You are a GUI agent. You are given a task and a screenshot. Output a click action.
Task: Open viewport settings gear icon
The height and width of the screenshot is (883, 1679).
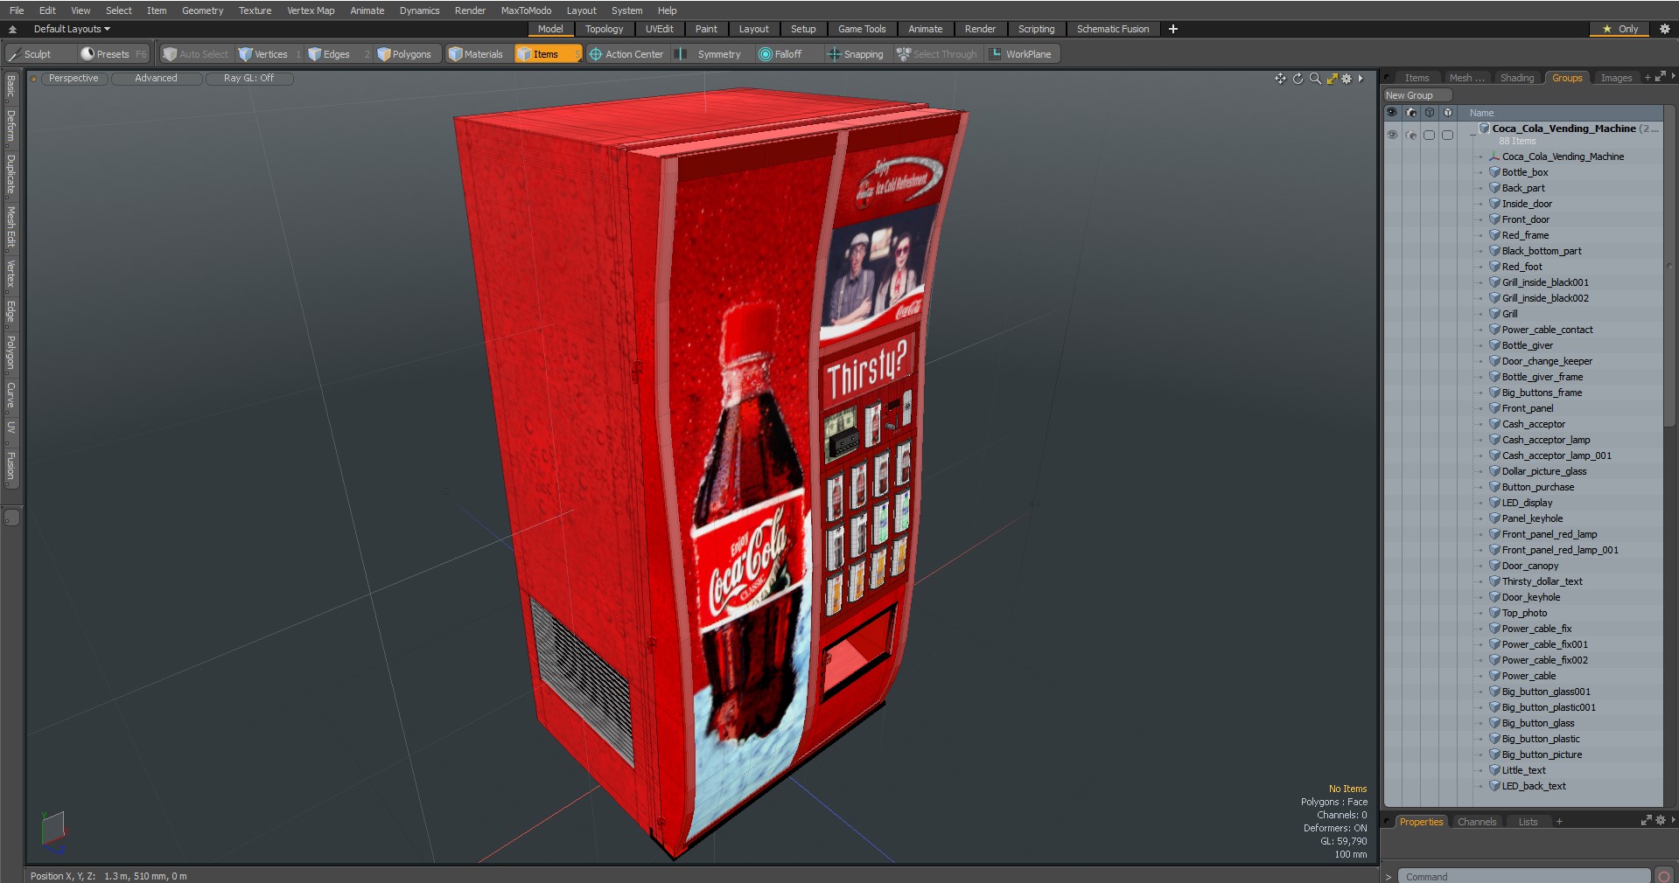click(x=1347, y=79)
